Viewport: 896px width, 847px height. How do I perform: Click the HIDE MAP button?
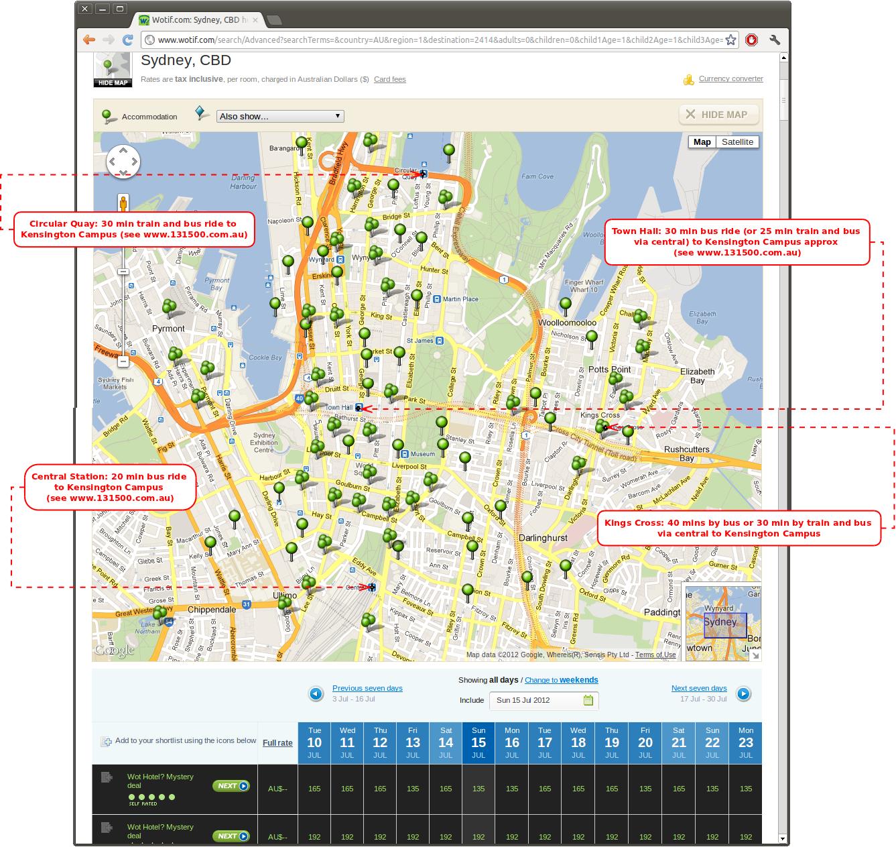click(719, 115)
